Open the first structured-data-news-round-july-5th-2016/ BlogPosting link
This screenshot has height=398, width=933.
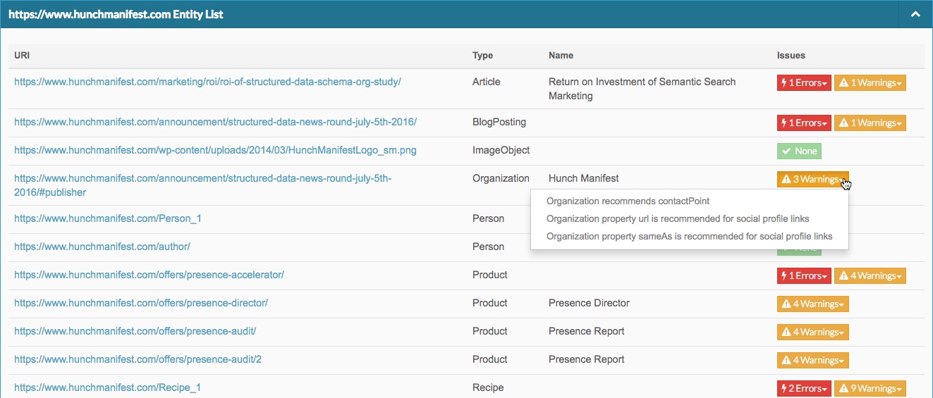215,122
